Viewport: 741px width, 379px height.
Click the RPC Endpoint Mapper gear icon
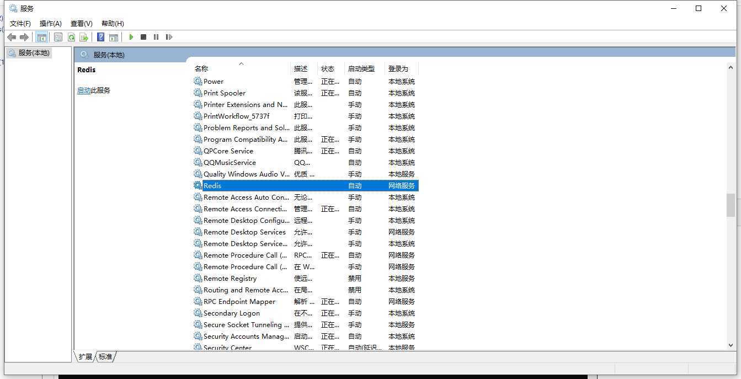point(198,301)
